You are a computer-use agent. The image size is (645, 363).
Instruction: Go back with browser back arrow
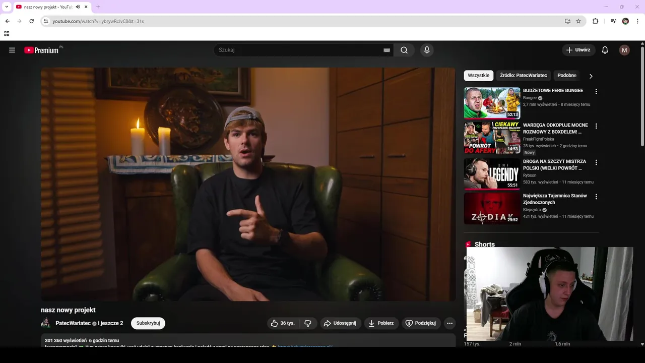point(7,21)
